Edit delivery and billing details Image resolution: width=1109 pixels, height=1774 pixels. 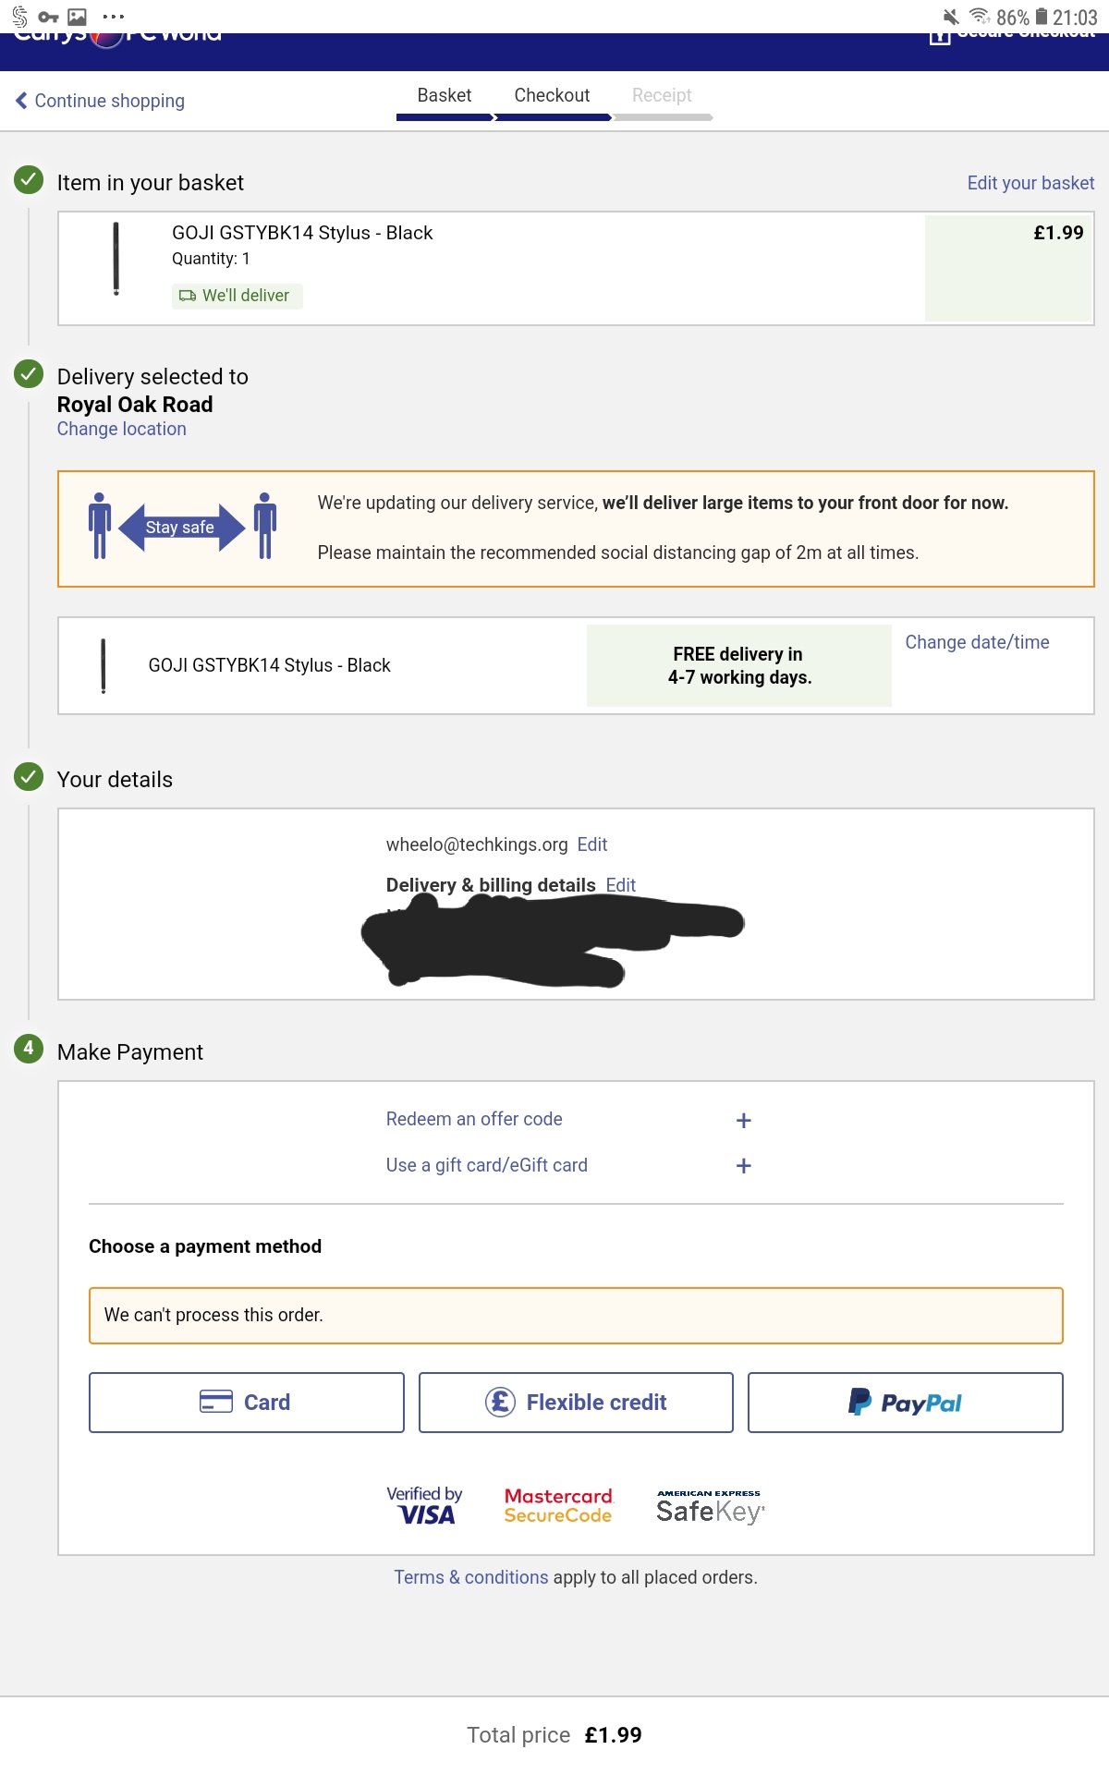click(x=621, y=885)
